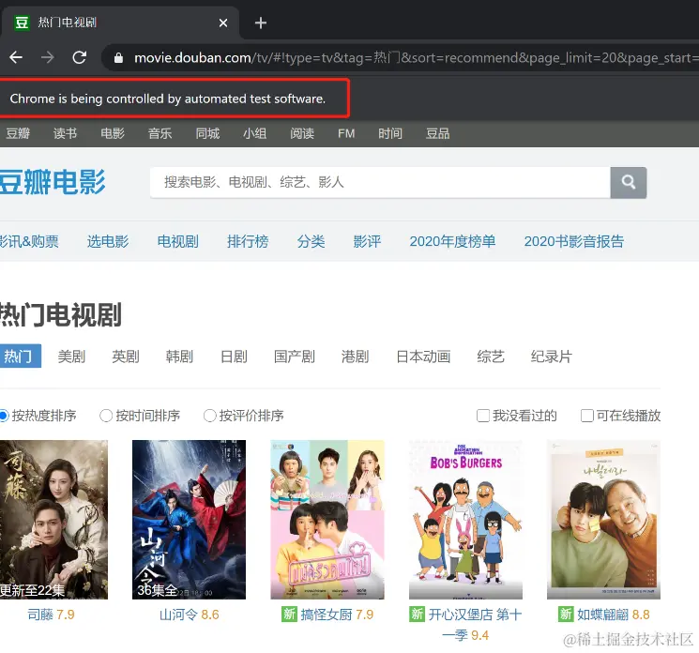This screenshot has width=699, height=653.
Task: Click the Douban favicon on the tab
Action: pyautogui.click(x=22, y=23)
